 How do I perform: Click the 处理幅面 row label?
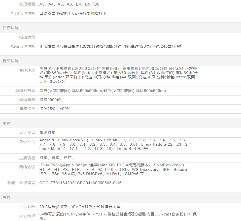coord(27,4)
